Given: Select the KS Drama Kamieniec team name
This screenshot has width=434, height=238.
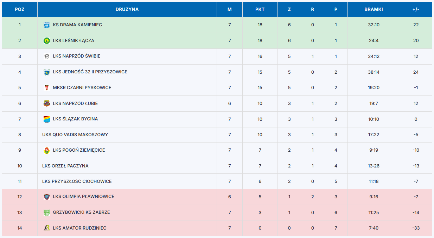Looking at the screenshot, I should click(x=77, y=25).
